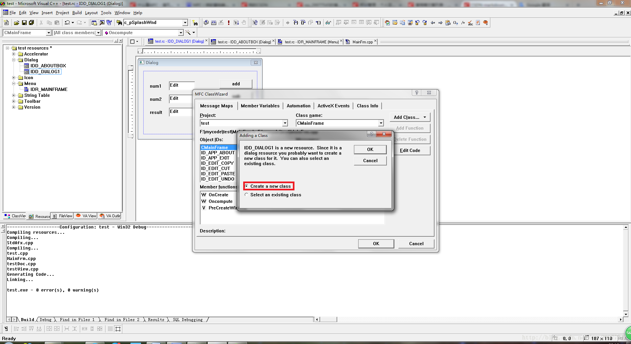631x344 pixels.
Task: Click the QuickWatch glasses icon
Action: tap(328, 23)
